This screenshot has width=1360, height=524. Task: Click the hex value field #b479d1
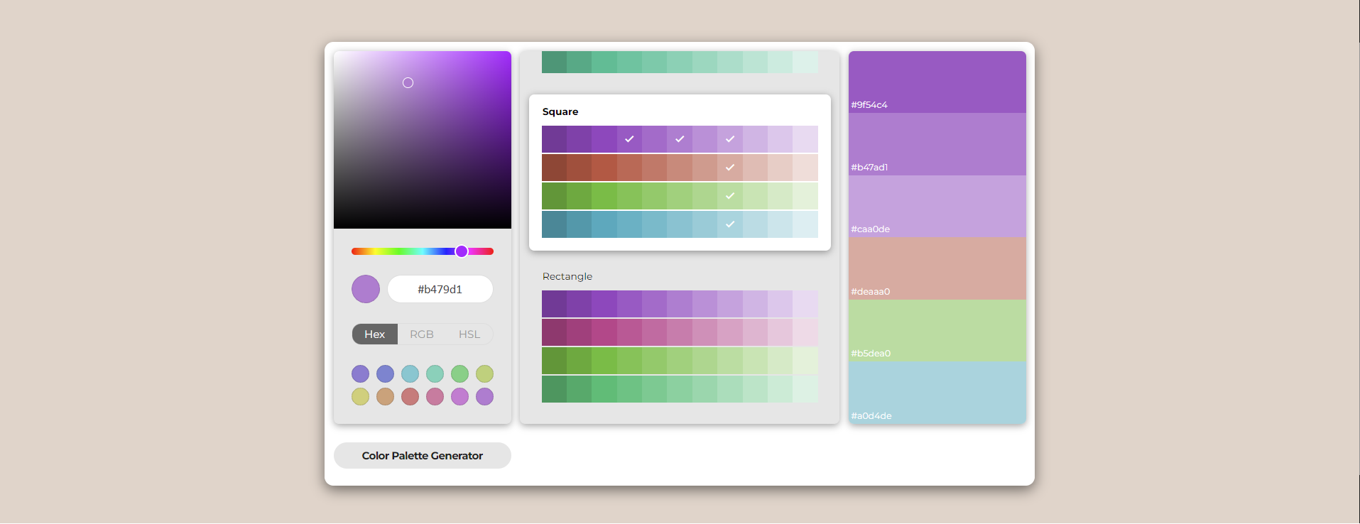pos(440,289)
